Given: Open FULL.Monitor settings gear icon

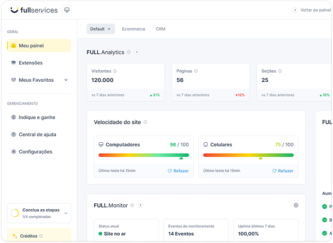Looking at the screenshot, I should click(296, 205).
